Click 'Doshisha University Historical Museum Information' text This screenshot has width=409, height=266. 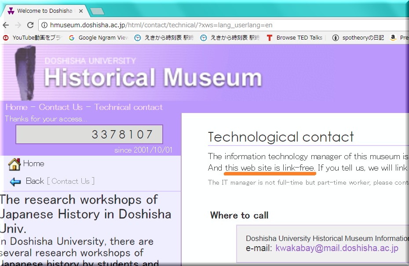[x=327, y=238]
